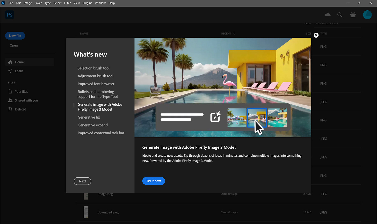Open the gift box what's new icon

tap(353, 15)
